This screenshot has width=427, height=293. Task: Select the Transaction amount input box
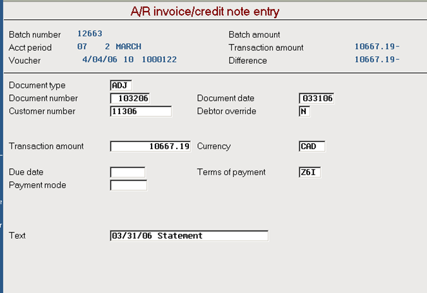[x=150, y=146]
